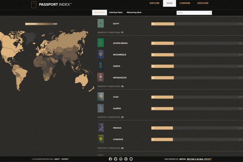Click the Mozambique score bar
Image resolution: width=243 pixels, height=162 pixels.
click(162, 55)
